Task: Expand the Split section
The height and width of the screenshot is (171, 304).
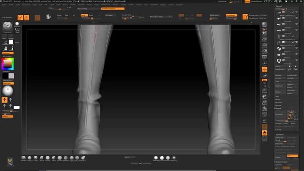Action: pos(277,96)
